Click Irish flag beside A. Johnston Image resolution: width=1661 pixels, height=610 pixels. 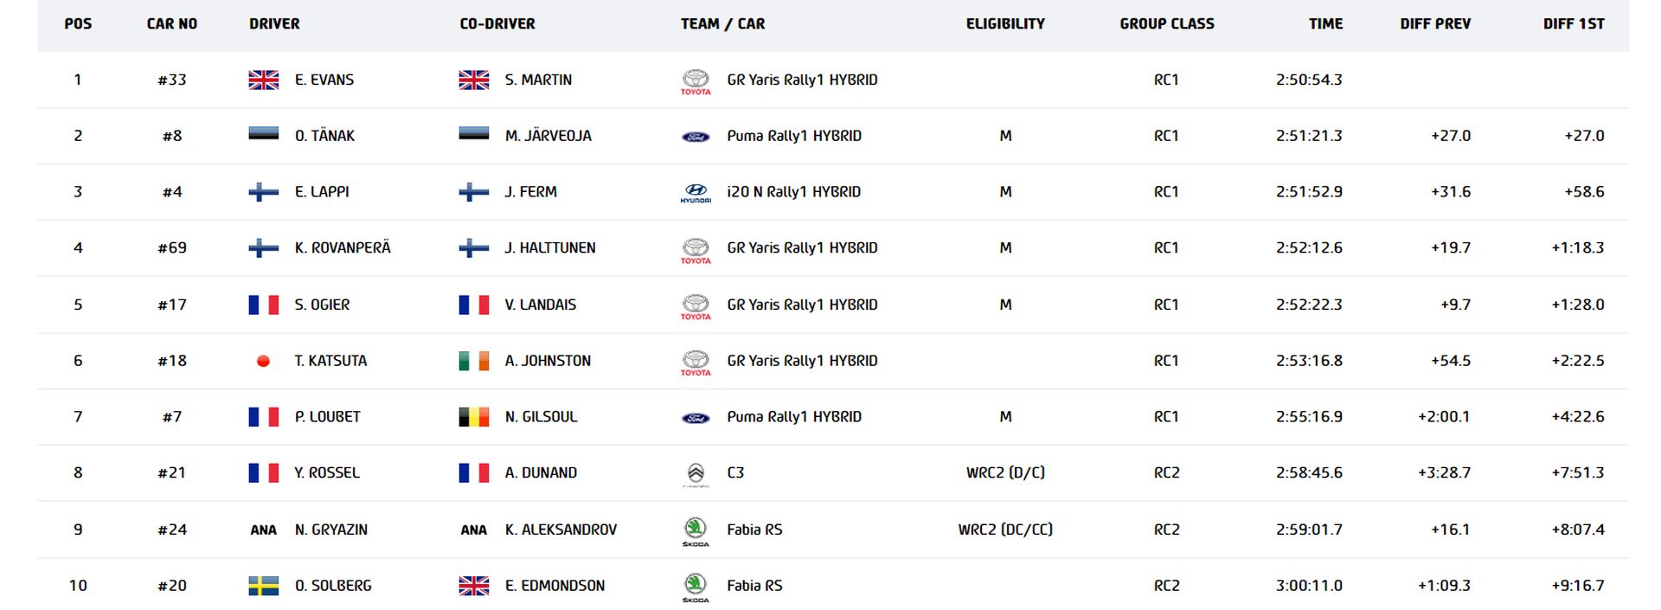[x=473, y=361]
